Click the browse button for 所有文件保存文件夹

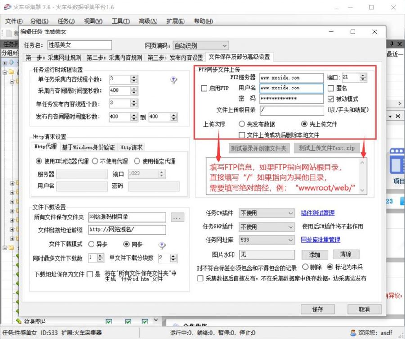178,218
